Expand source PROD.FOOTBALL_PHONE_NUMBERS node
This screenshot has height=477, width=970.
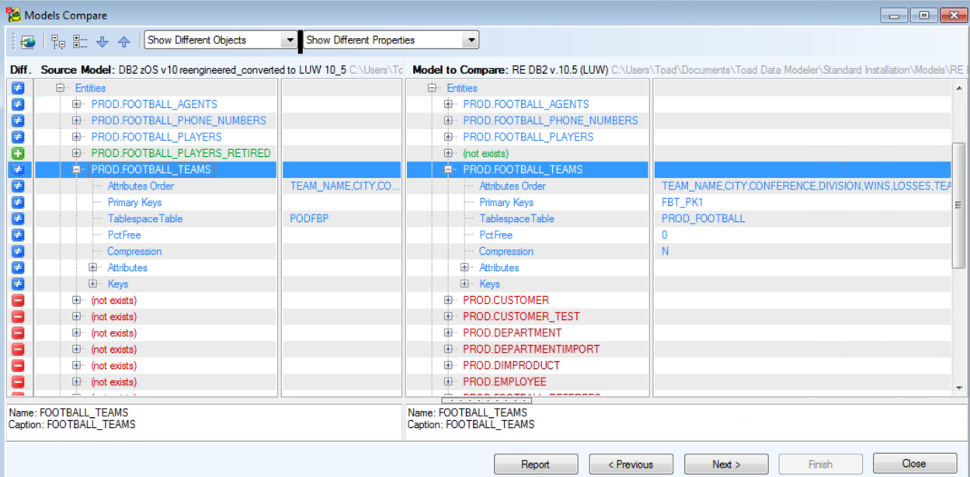(77, 120)
